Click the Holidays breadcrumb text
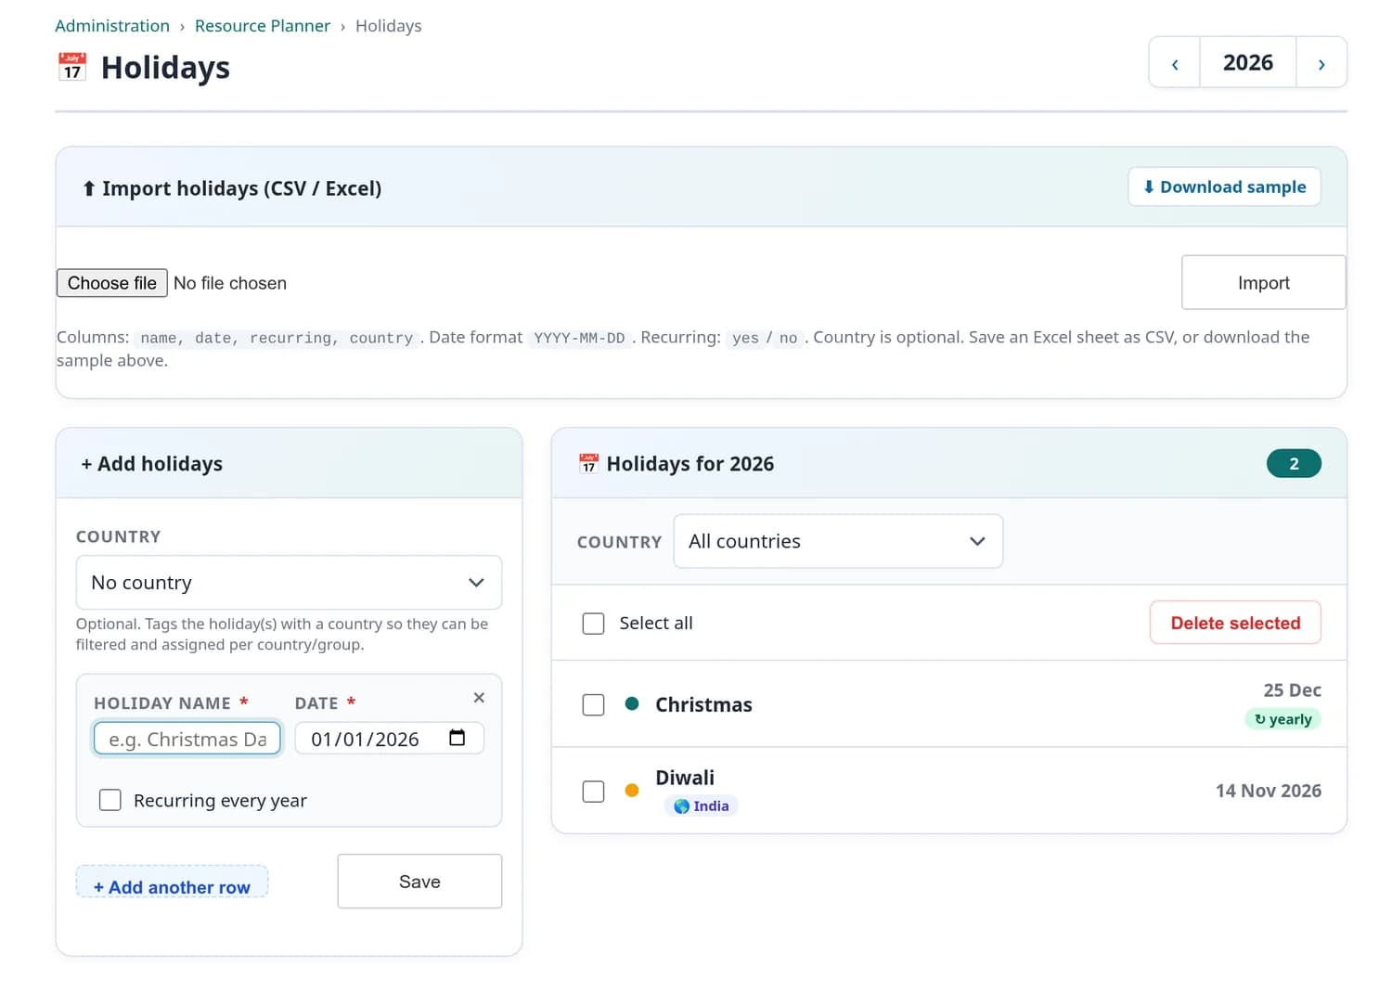Viewport: 1392px width, 992px height. pos(388,26)
